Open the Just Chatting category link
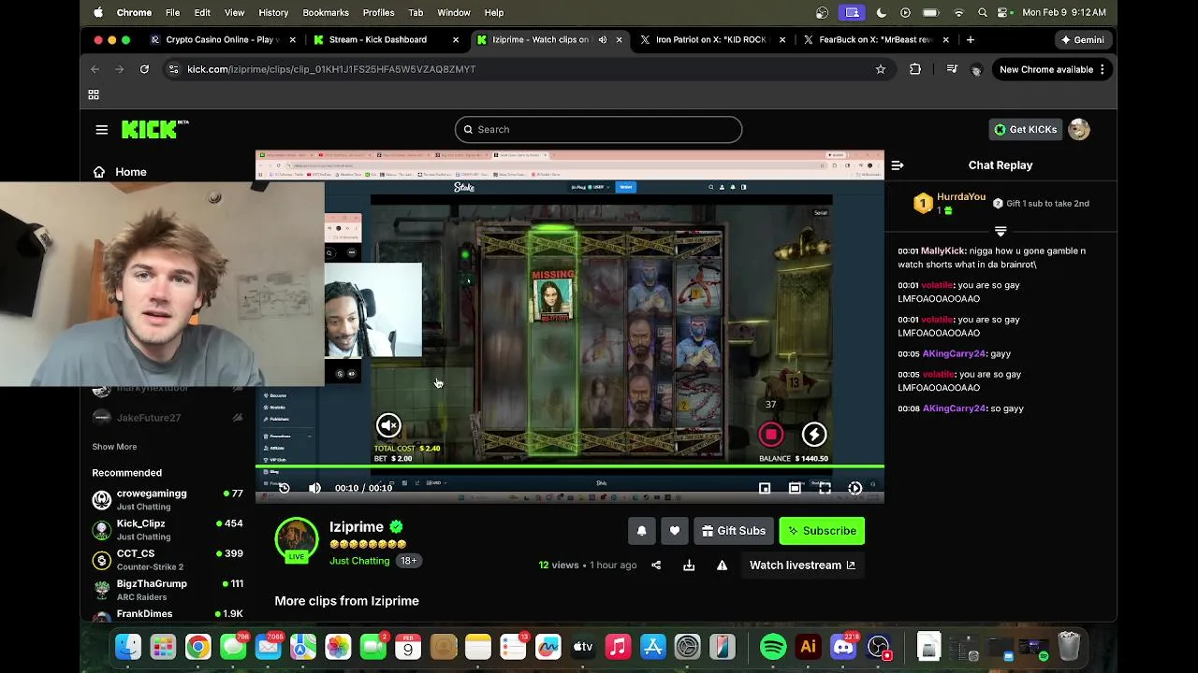This screenshot has height=673, width=1198. click(x=359, y=561)
